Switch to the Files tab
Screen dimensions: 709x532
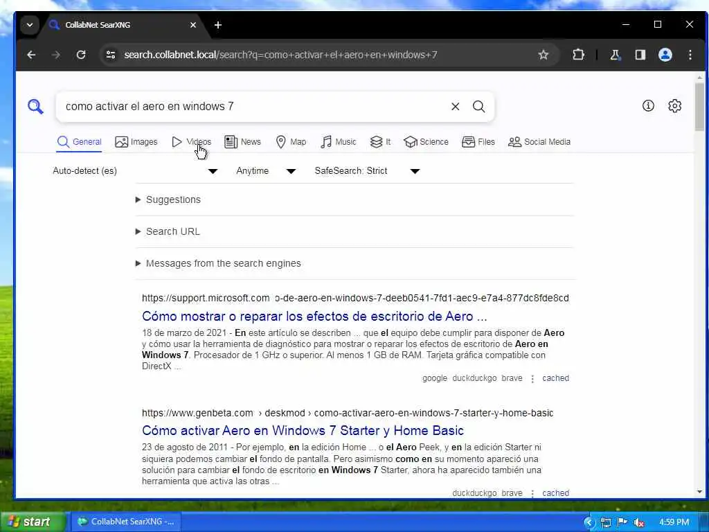478,142
